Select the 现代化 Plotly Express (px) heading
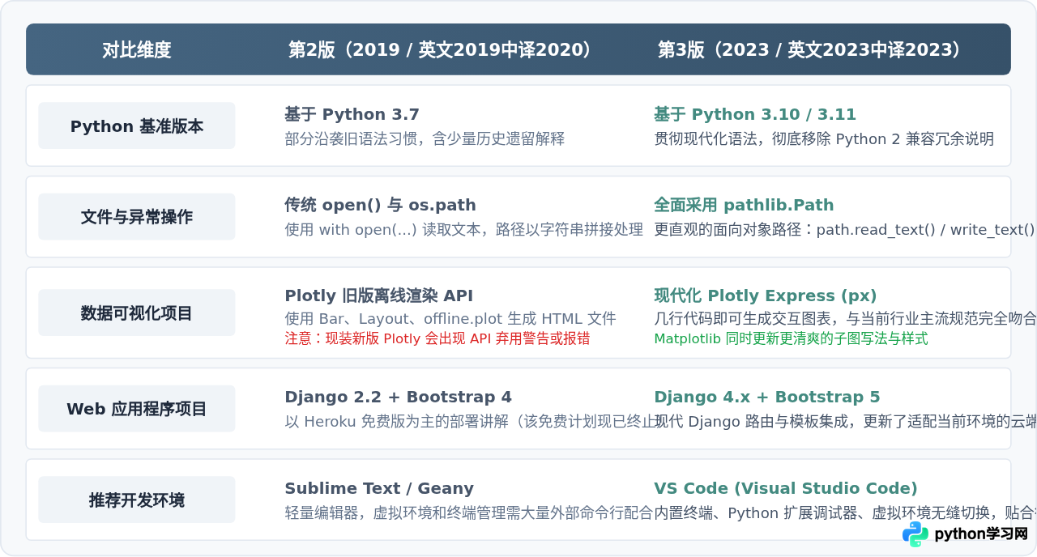Screen dimensions: 1037x557 766,296
